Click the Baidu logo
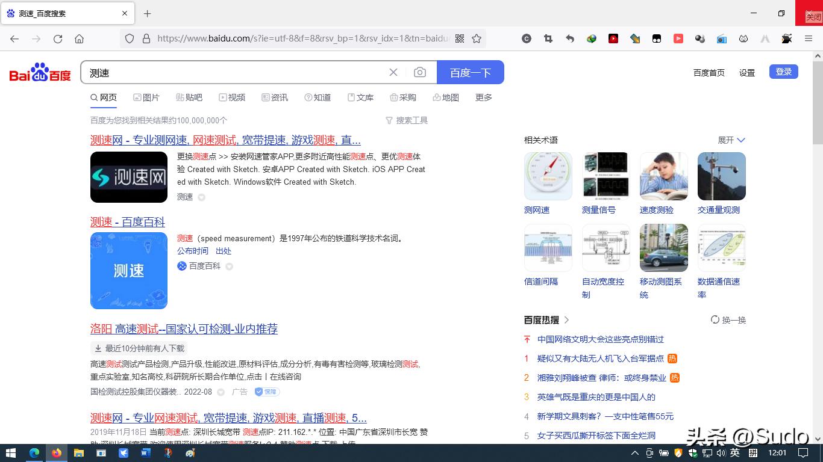823x462 pixels. (39, 72)
